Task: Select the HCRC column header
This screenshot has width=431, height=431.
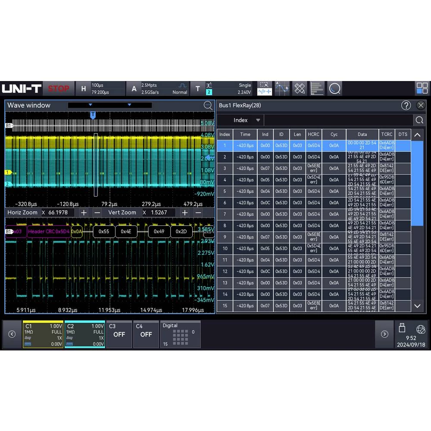Action: [314, 134]
